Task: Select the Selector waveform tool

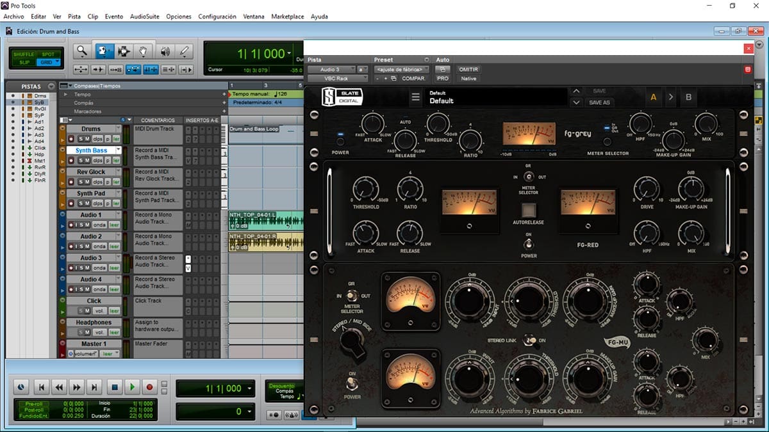Action: pyautogui.click(x=124, y=51)
